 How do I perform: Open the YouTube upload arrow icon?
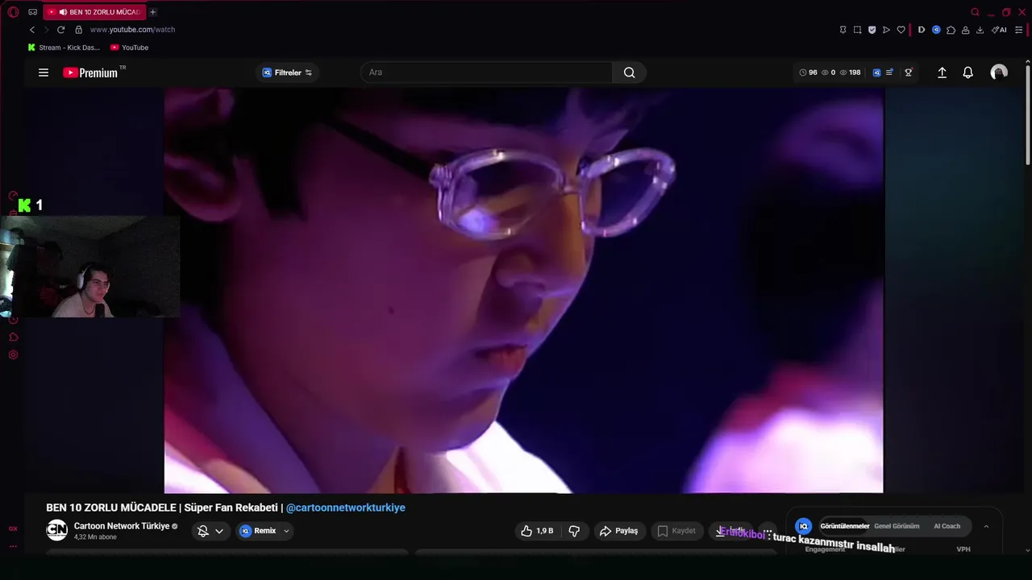[942, 72]
